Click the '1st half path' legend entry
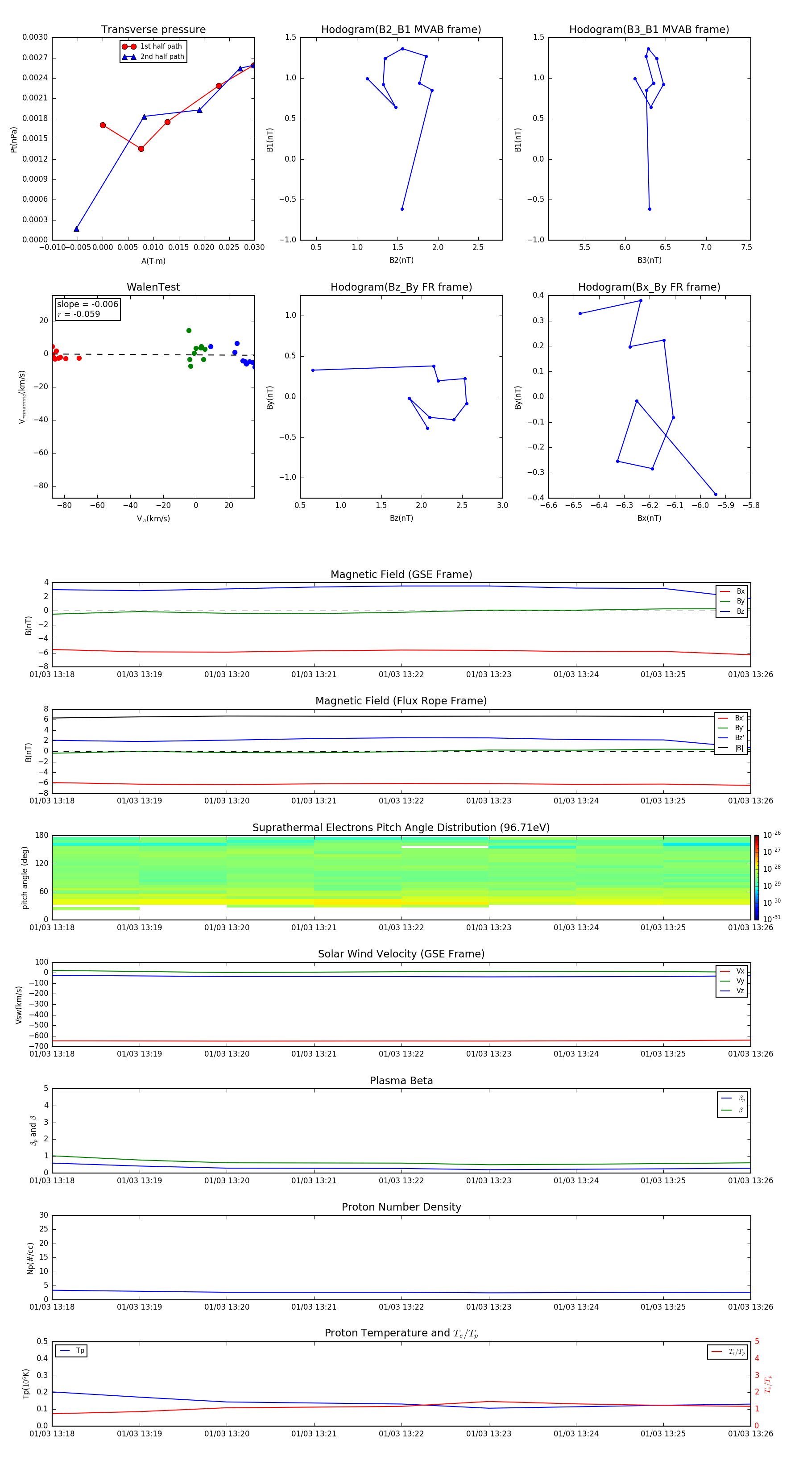803x1473 pixels. (152, 46)
